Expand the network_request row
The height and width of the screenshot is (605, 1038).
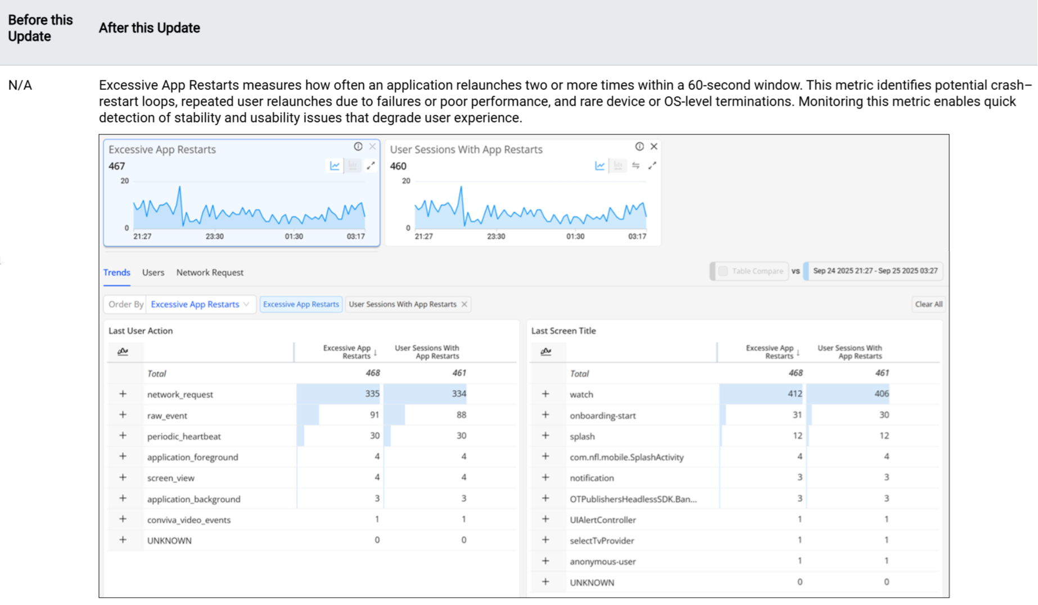click(x=123, y=394)
